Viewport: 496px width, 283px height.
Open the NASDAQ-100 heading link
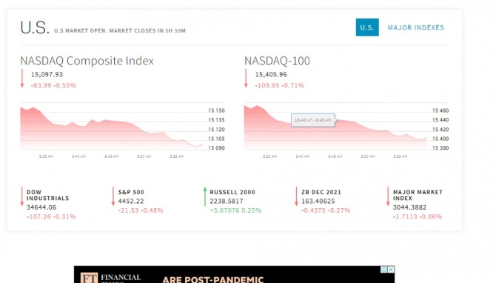(x=277, y=61)
